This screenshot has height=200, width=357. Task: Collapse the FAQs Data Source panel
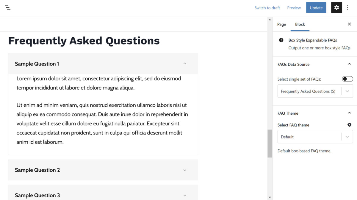pos(350,64)
